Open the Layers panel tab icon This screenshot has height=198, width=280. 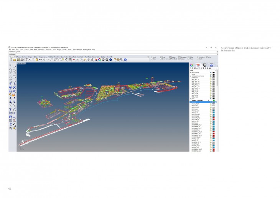tap(198, 65)
